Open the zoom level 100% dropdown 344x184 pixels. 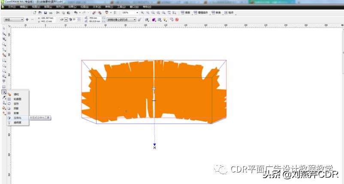pos(137,13)
